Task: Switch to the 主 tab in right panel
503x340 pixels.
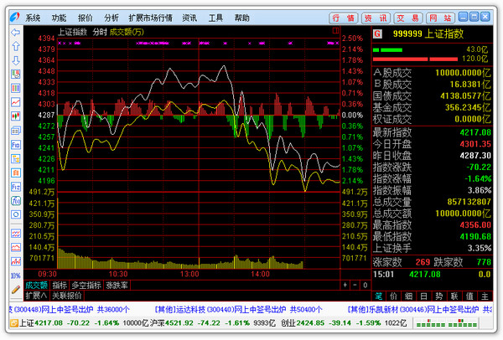Action: [485, 296]
